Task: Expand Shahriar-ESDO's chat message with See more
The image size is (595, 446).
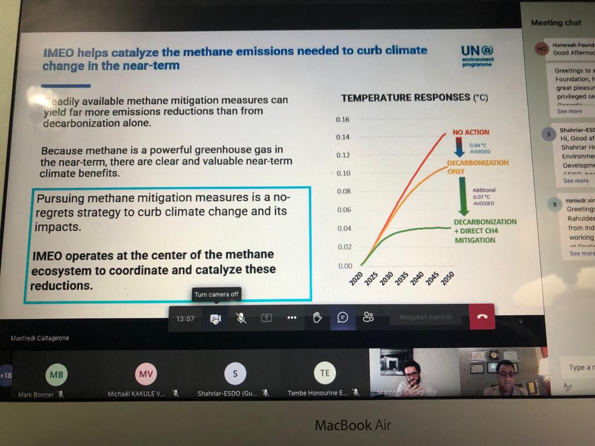Action: point(576,181)
